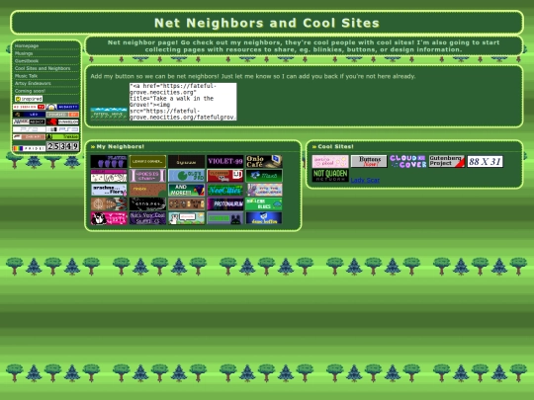Image resolution: width=534 pixels, height=400 pixels.
Task: Open the Guestbook page
Action: coord(27,61)
